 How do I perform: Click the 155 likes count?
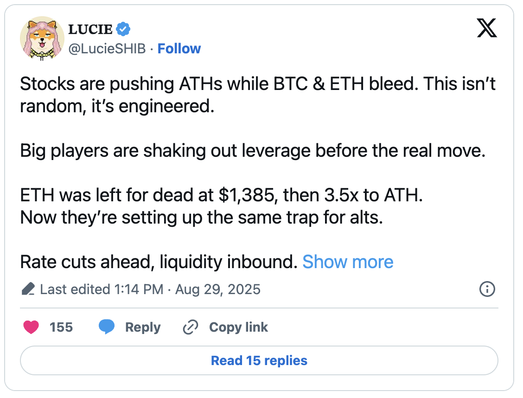[61, 327]
